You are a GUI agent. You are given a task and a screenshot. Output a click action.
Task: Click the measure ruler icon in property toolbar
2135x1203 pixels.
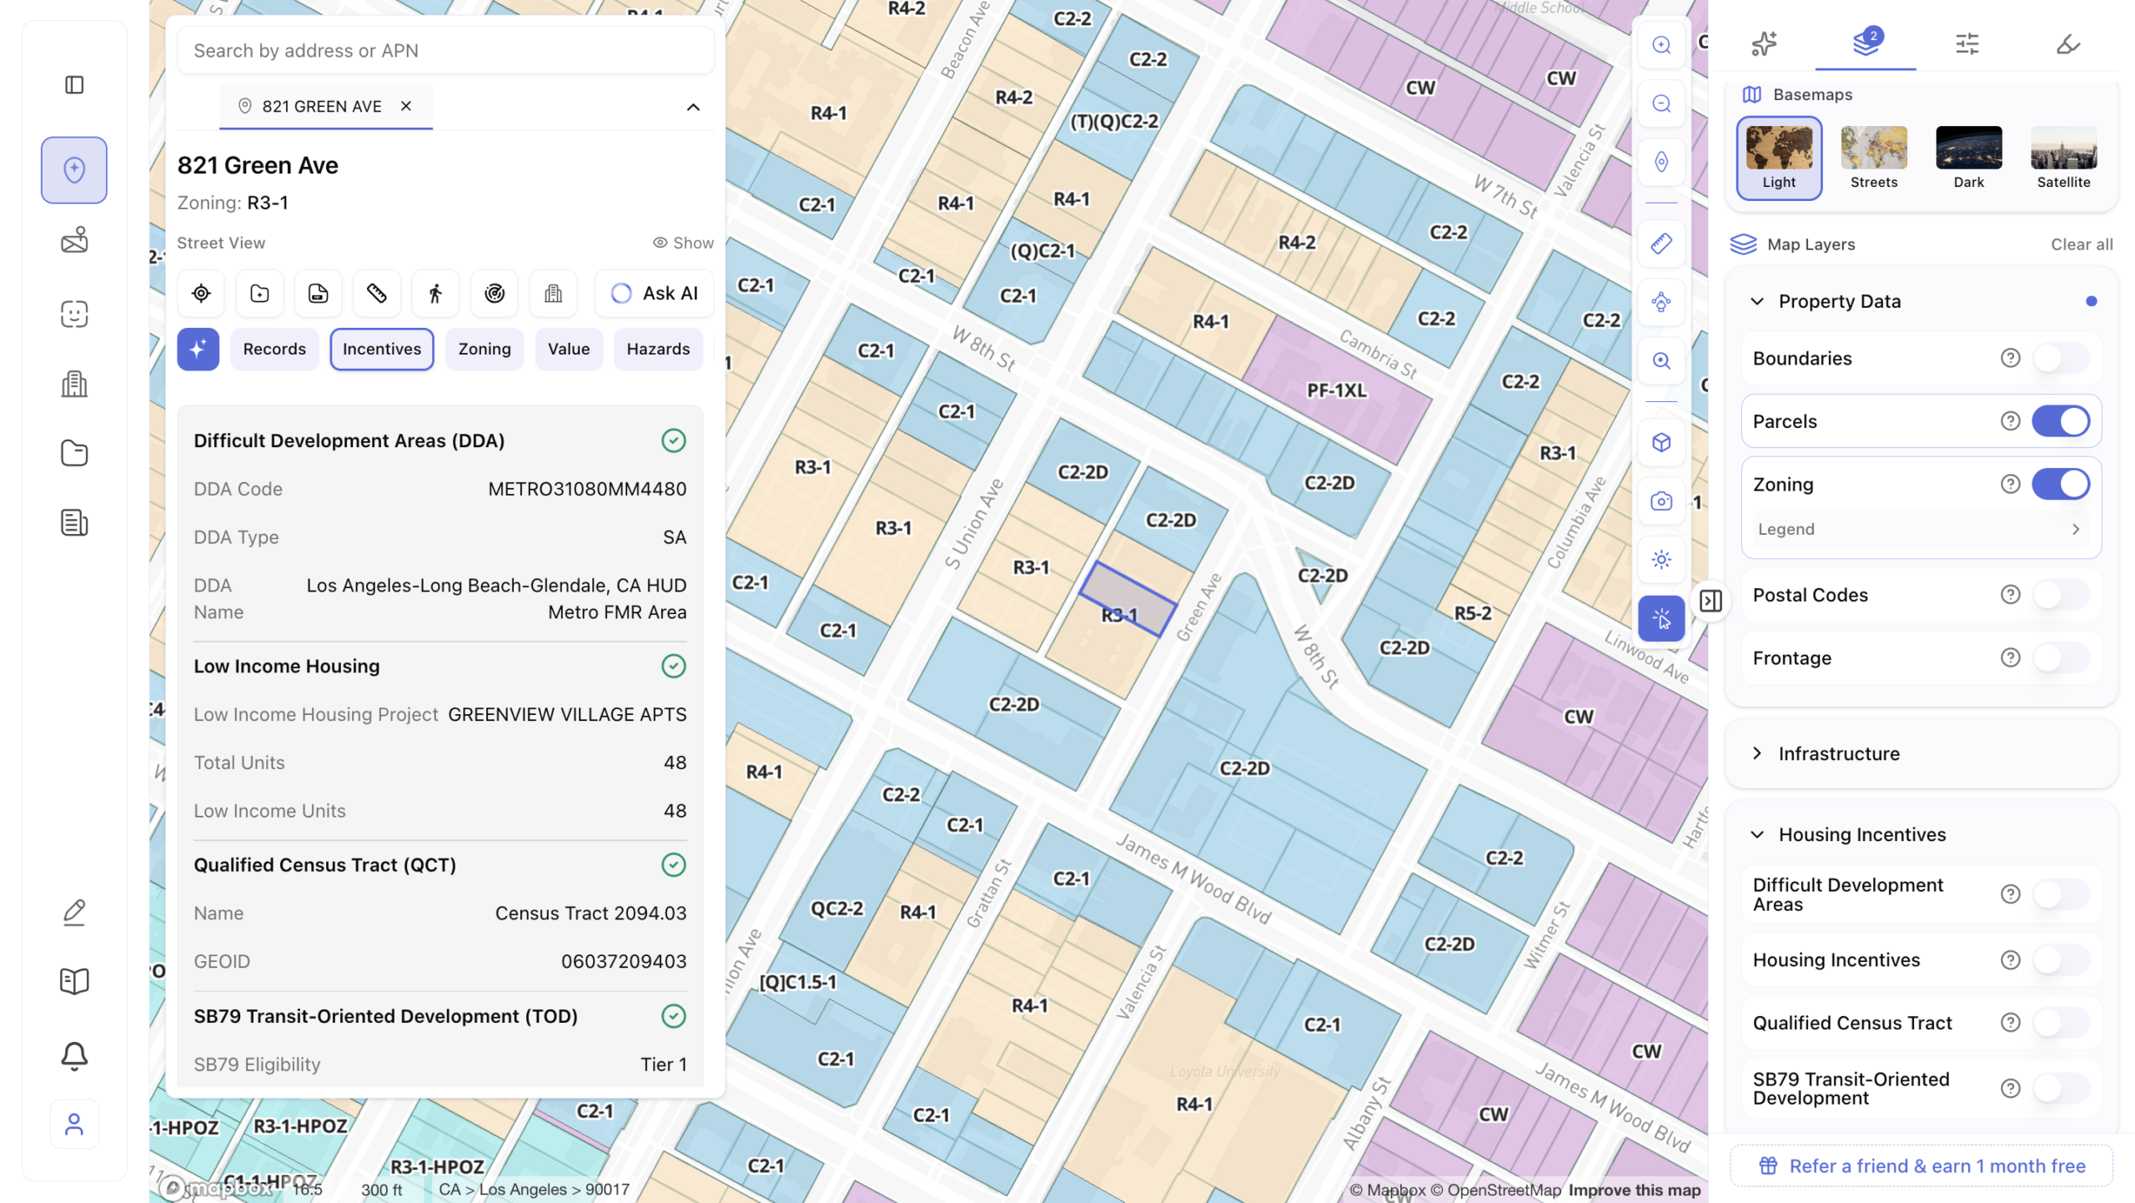coord(377,294)
